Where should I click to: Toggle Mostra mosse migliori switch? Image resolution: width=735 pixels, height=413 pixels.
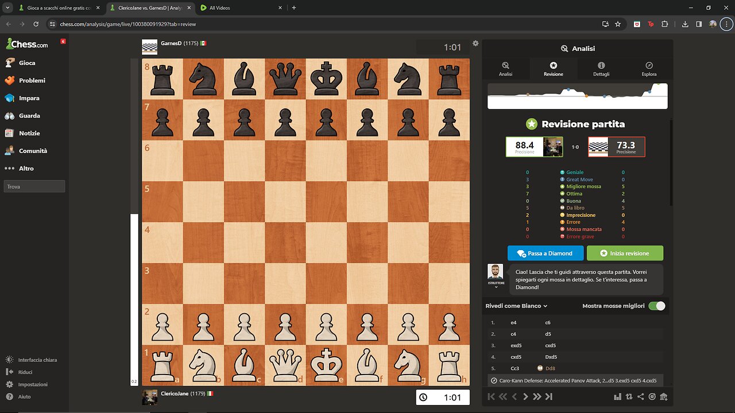[656, 306]
